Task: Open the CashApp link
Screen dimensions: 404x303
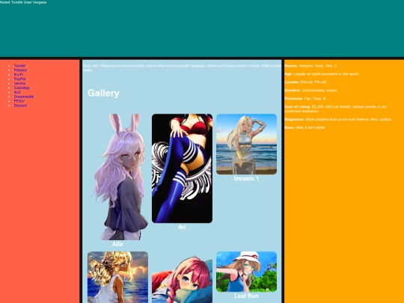Action: click(x=22, y=88)
